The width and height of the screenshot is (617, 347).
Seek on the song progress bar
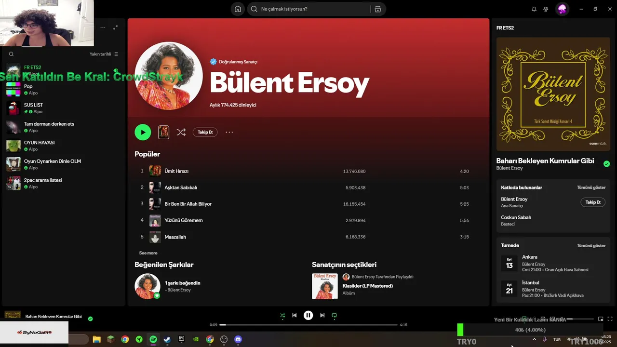tap(308, 325)
